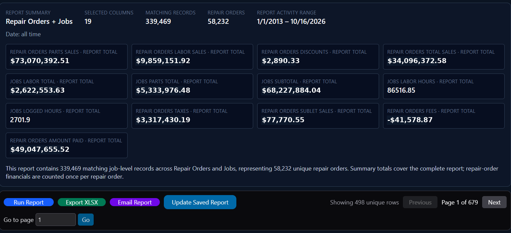Click the Jobs Parts Total value $5,333,976.48
Viewport: 511px width, 233px height.
pos(163,90)
